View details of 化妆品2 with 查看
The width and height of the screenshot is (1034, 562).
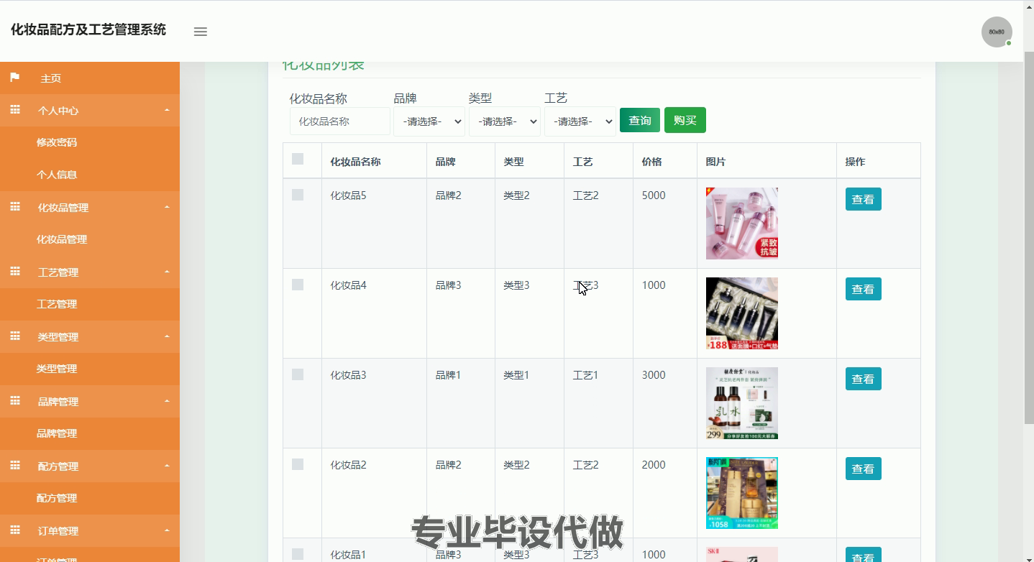[863, 469]
